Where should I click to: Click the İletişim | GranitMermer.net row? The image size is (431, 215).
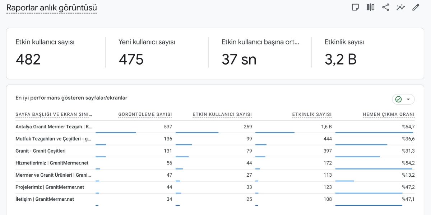click(x=45, y=199)
